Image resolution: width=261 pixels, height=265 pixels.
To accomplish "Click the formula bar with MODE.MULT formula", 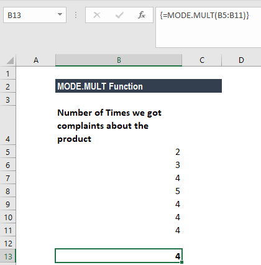I will tap(208, 27).
